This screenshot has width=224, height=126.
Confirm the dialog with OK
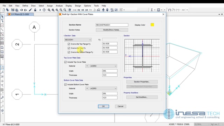(104, 106)
